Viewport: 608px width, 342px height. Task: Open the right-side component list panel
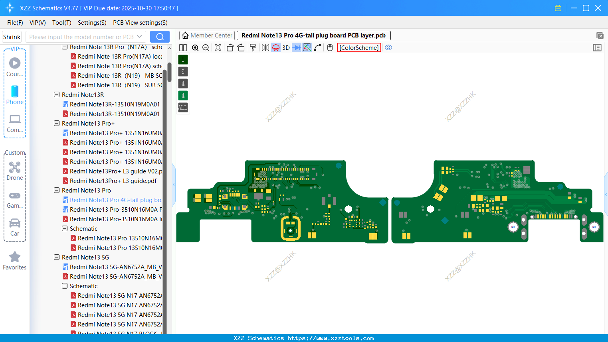tap(597, 47)
